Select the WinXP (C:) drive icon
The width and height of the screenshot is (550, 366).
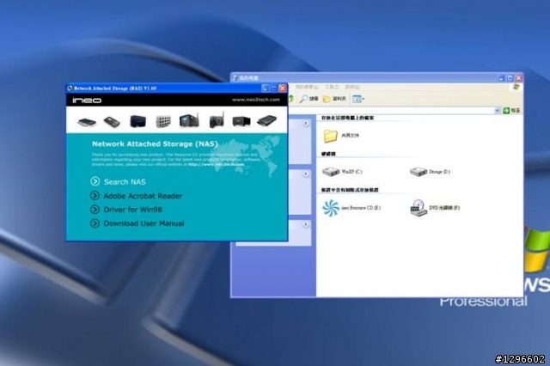[331, 172]
